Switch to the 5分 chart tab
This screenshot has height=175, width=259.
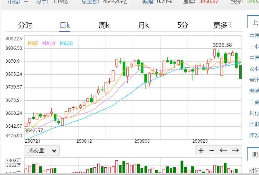click(183, 25)
